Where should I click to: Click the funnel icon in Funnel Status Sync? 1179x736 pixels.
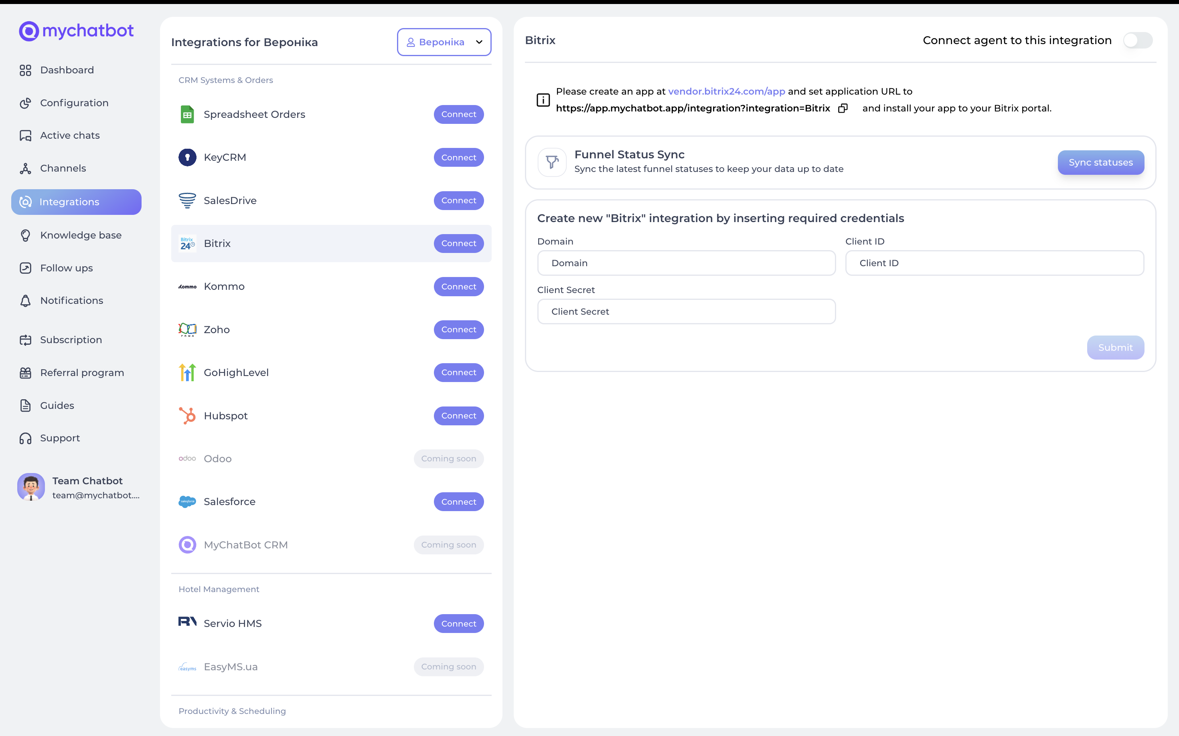[x=552, y=162]
